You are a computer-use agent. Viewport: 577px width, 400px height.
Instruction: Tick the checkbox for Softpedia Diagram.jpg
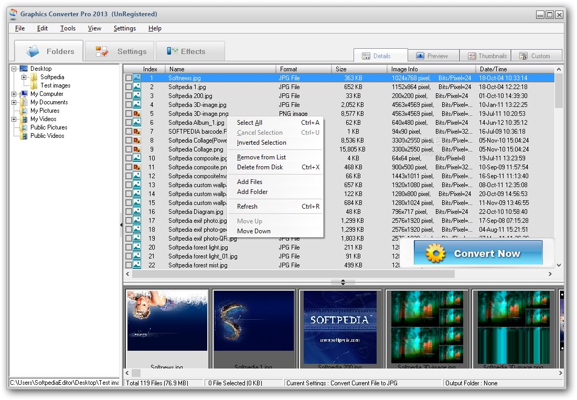129,212
